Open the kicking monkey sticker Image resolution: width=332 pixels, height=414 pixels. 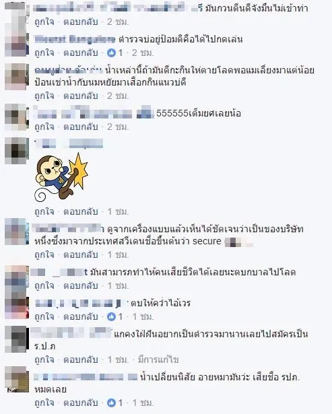coord(61,177)
